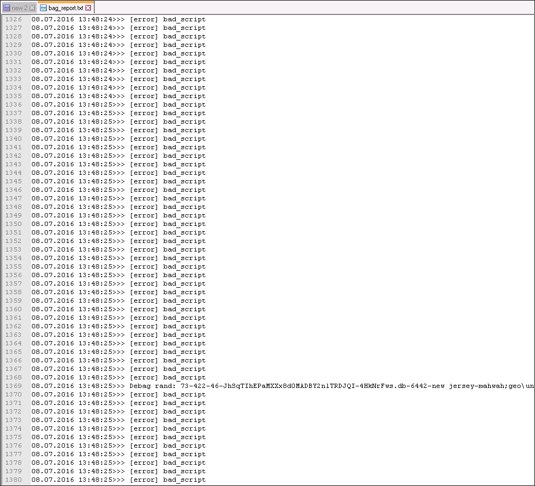Viewport: 535px width, 486px height.
Task: Click timestamp 13:48:24 on line 1330
Action: [95, 54]
